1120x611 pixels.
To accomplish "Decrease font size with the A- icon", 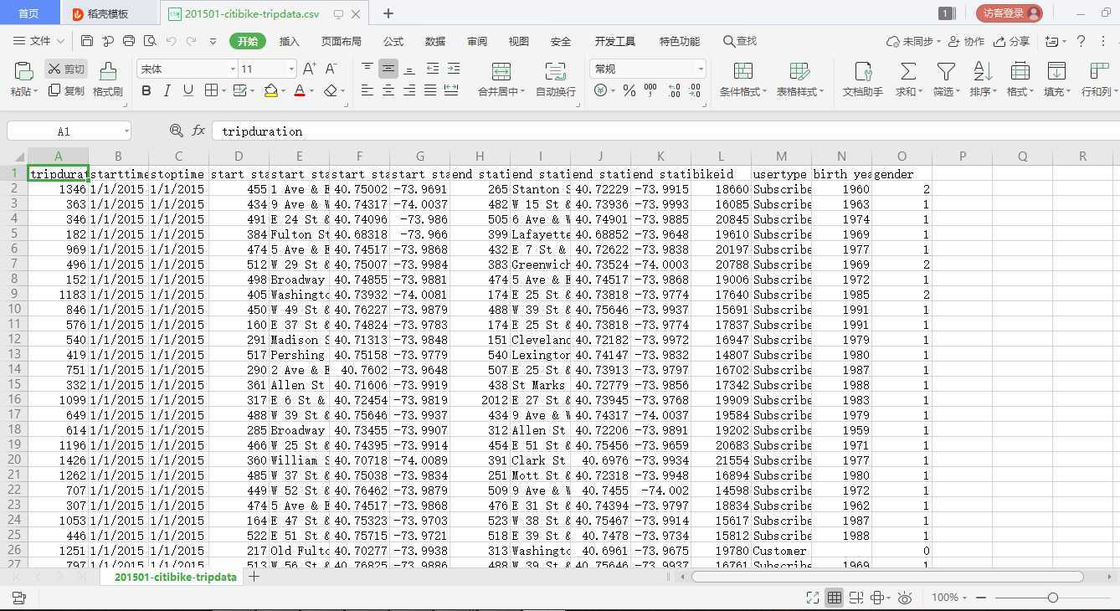I will coord(330,69).
